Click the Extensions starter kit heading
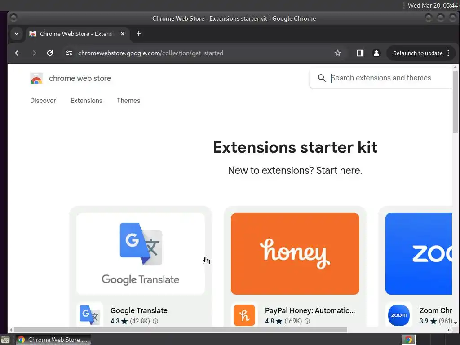The image size is (460, 345). 295,147
